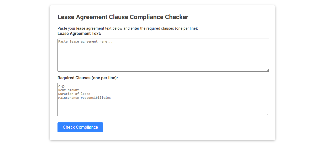Focus the lease agreement textarea bottom edge
This screenshot has width=325, height=156.
pos(163,70)
